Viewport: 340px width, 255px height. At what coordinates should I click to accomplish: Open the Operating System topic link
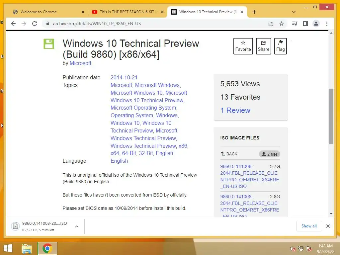click(x=131, y=115)
